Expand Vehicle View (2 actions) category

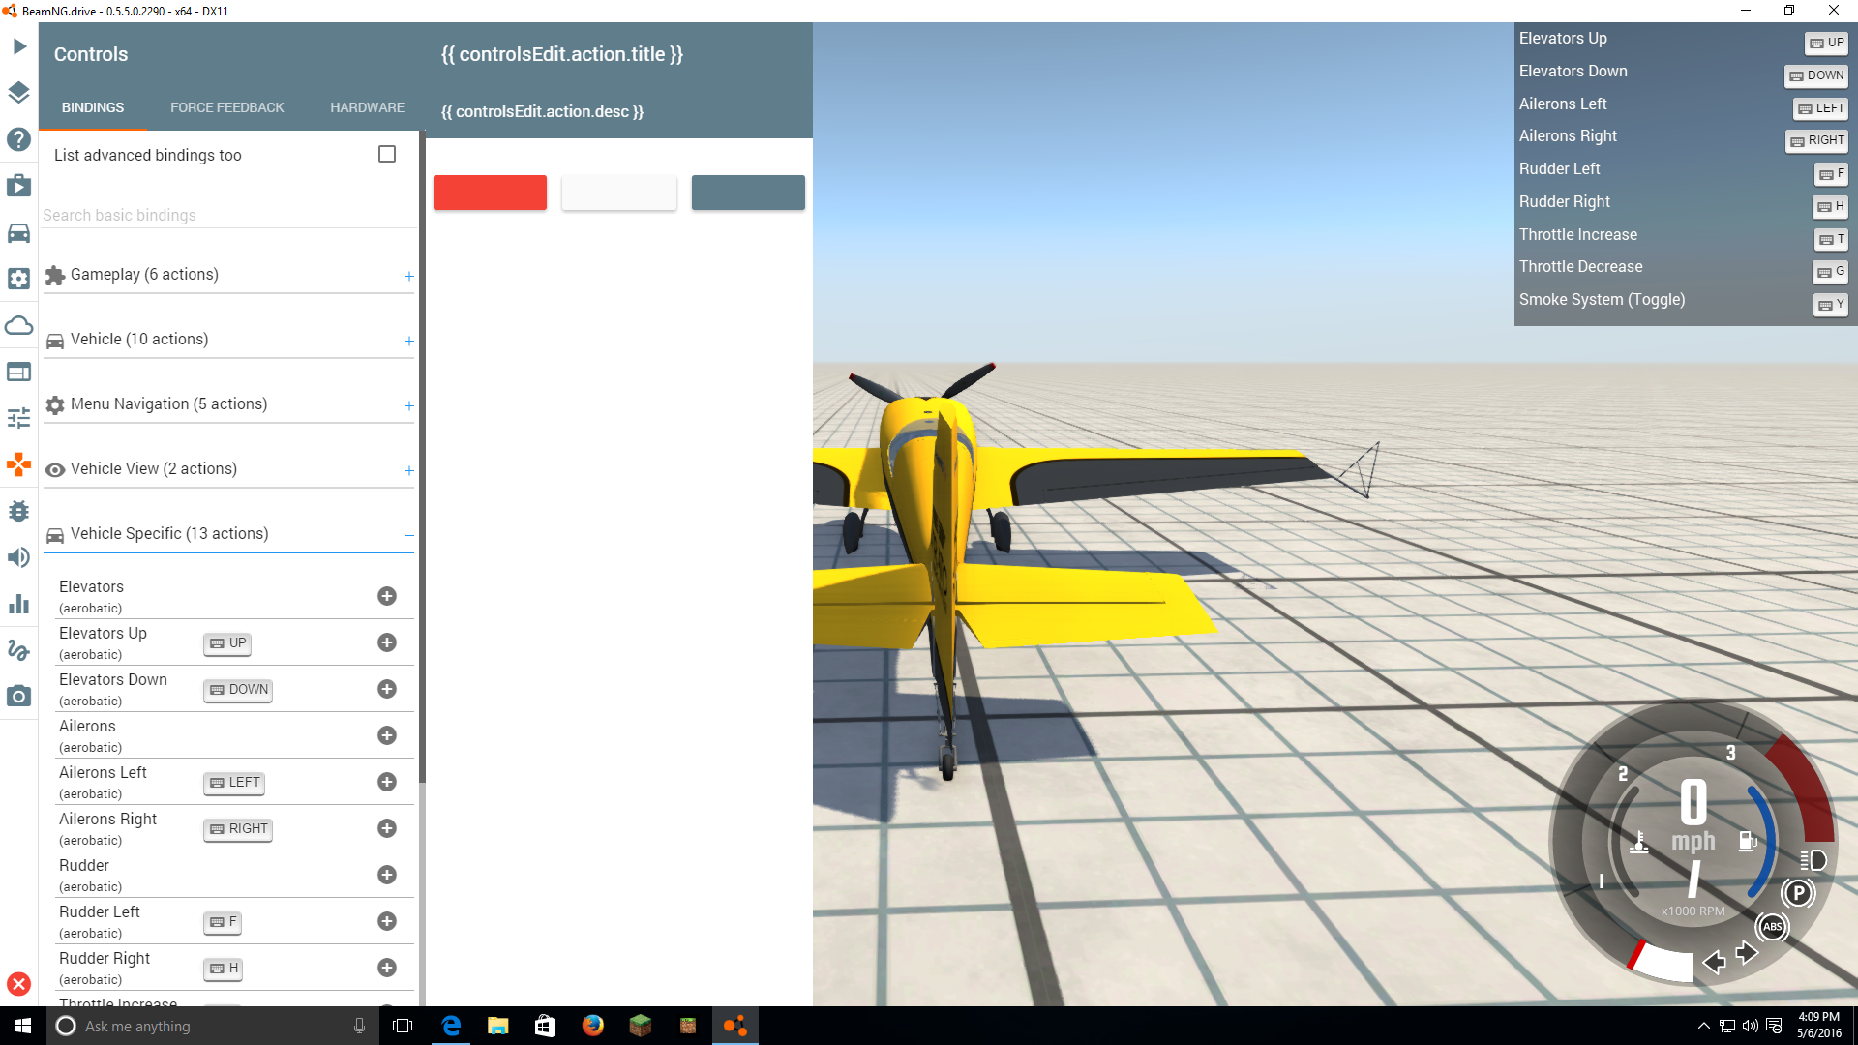(x=229, y=469)
